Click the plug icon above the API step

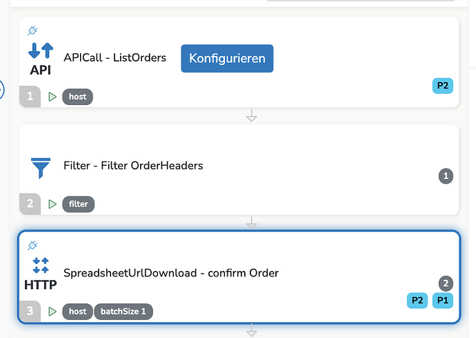32,31
